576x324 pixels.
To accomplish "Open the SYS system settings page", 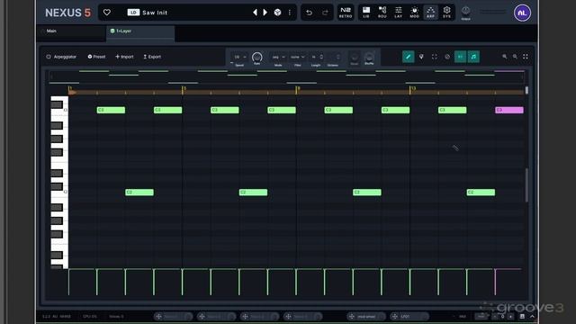I will 446,12.
